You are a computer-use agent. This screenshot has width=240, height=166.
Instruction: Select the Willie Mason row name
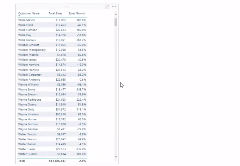[26, 20]
